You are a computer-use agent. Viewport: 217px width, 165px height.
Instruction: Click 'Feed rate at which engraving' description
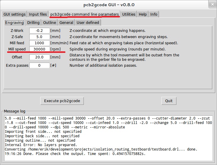coord(124,43)
